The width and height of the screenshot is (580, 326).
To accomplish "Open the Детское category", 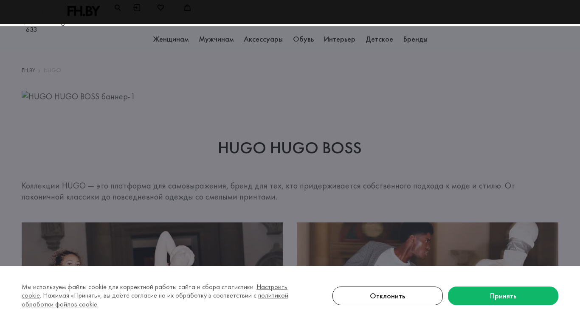I will pos(379,39).
